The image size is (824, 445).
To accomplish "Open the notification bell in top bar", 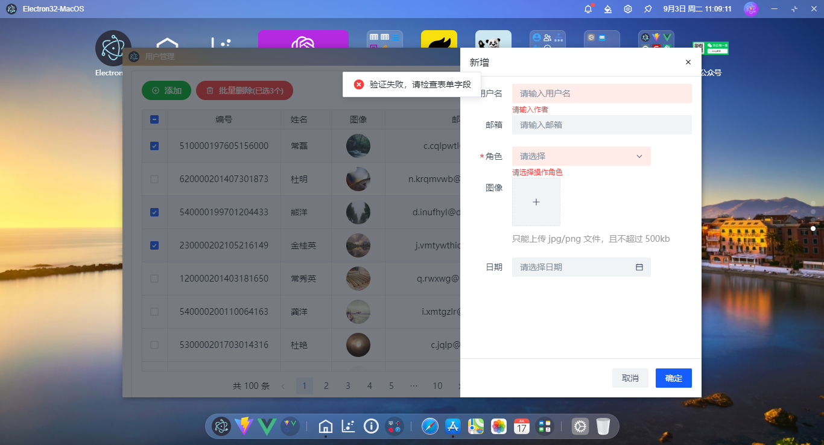I will coord(588,9).
